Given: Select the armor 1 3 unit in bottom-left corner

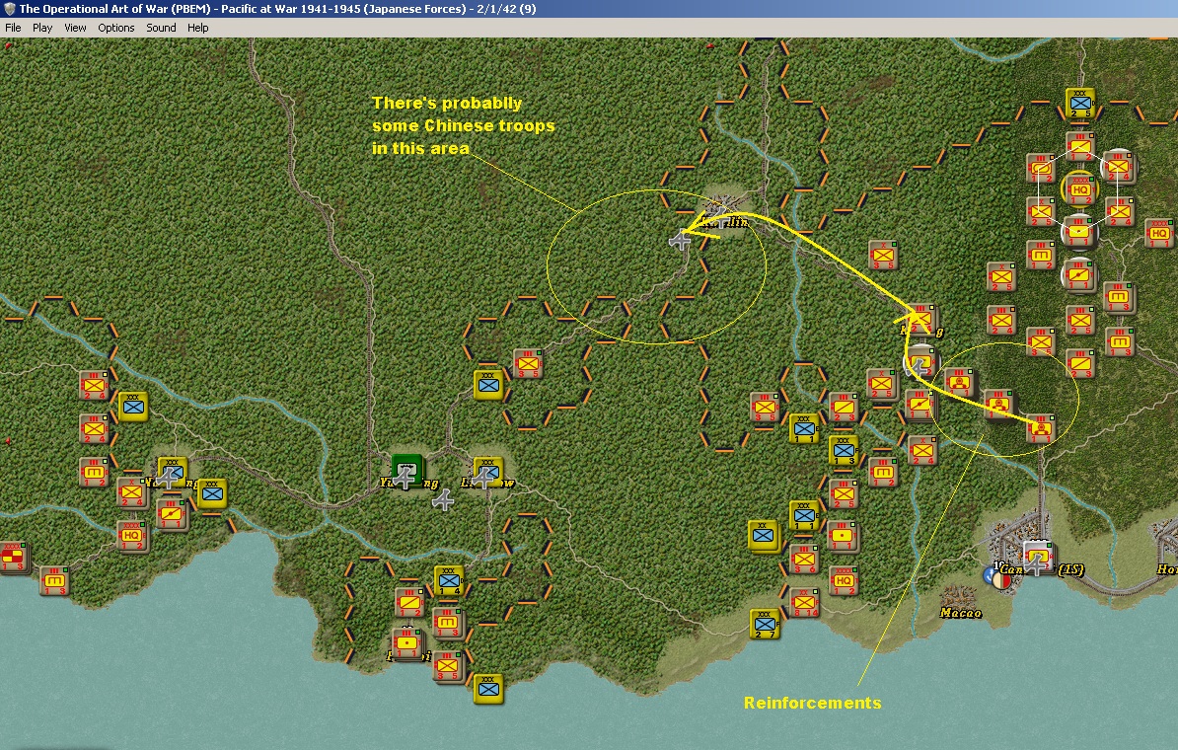Looking at the screenshot, I should pyautogui.click(x=53, y=581).
